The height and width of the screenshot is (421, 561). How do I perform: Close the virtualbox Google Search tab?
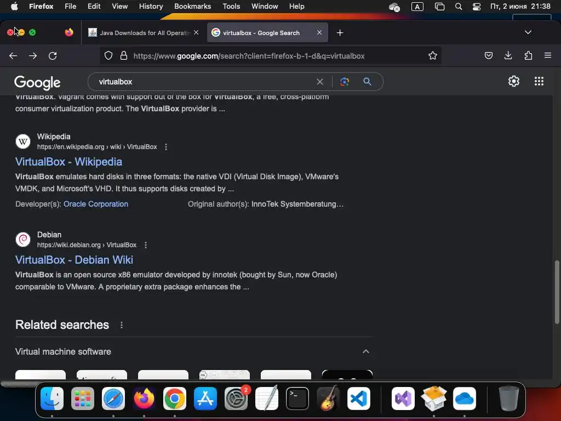click(x=319, y=32)
